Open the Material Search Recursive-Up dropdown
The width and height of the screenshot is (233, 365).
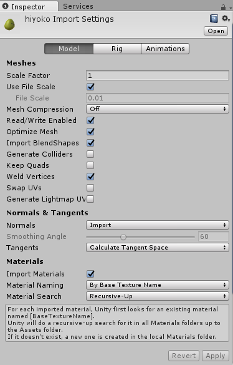point(158,296)
